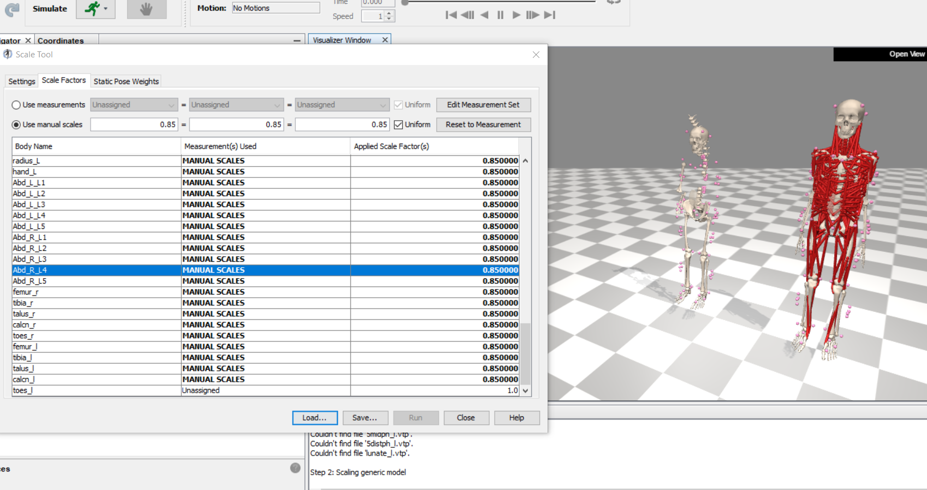Switch to the Coordinates tab
The width and height of the screenshot is (927, 490).
pos(61,40)
